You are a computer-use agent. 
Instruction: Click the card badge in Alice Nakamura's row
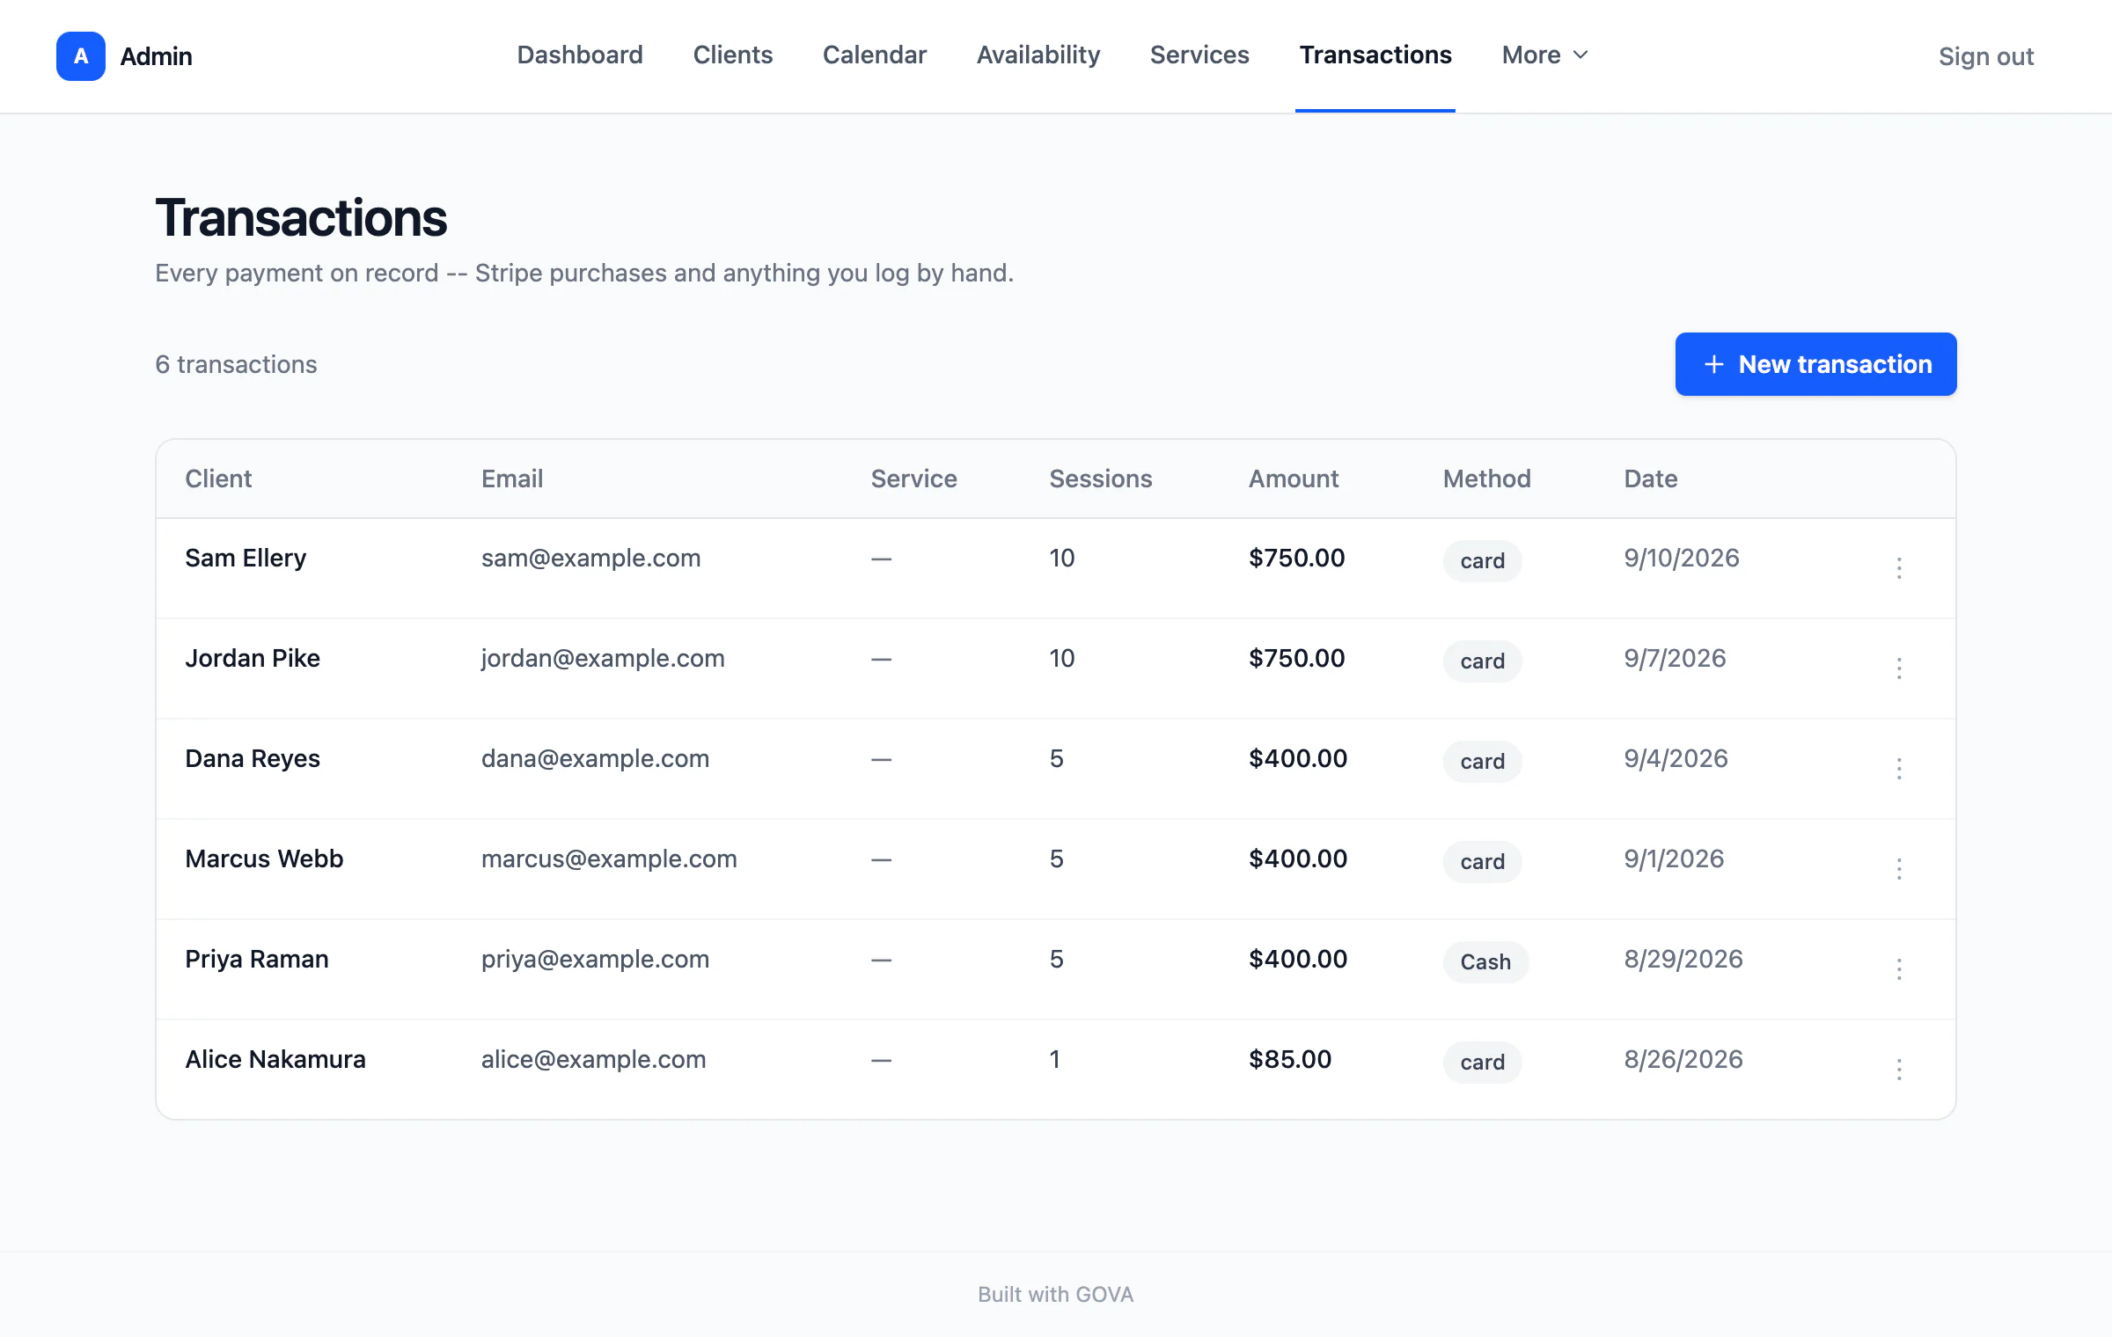coord(1482,1062)
